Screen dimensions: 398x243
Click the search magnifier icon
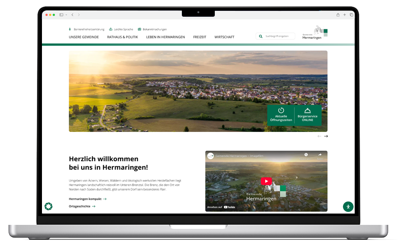pos(260,36)
